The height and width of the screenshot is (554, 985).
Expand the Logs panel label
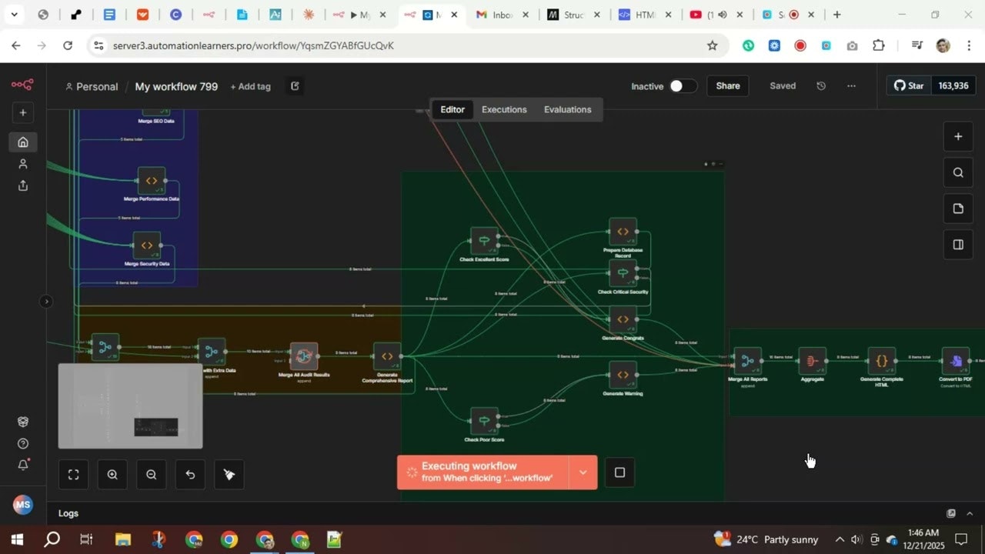pyautogui.click(x=68, y=513)
